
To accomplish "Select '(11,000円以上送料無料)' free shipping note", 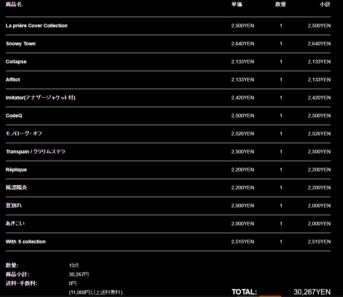I will (x=96, y=292).
